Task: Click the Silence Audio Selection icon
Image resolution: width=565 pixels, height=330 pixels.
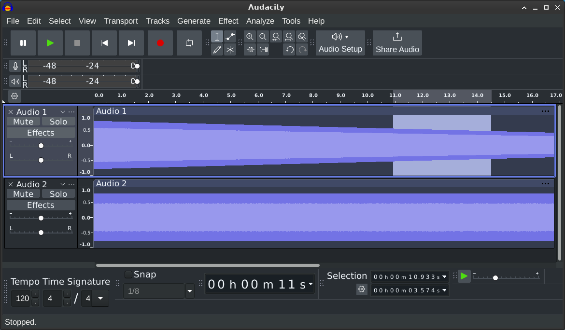Action: pos(263,49)
